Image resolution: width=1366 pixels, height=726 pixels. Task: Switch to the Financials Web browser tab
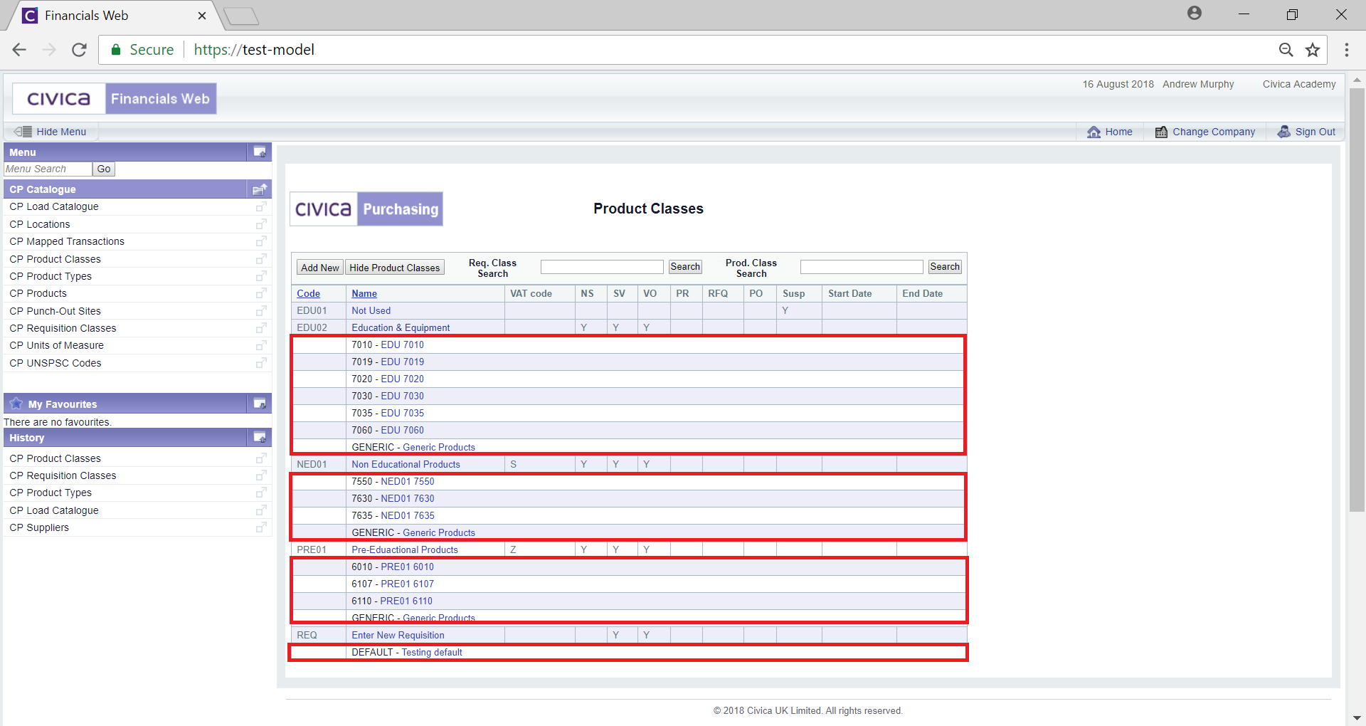pyautogui.click(x=114, y=16)
